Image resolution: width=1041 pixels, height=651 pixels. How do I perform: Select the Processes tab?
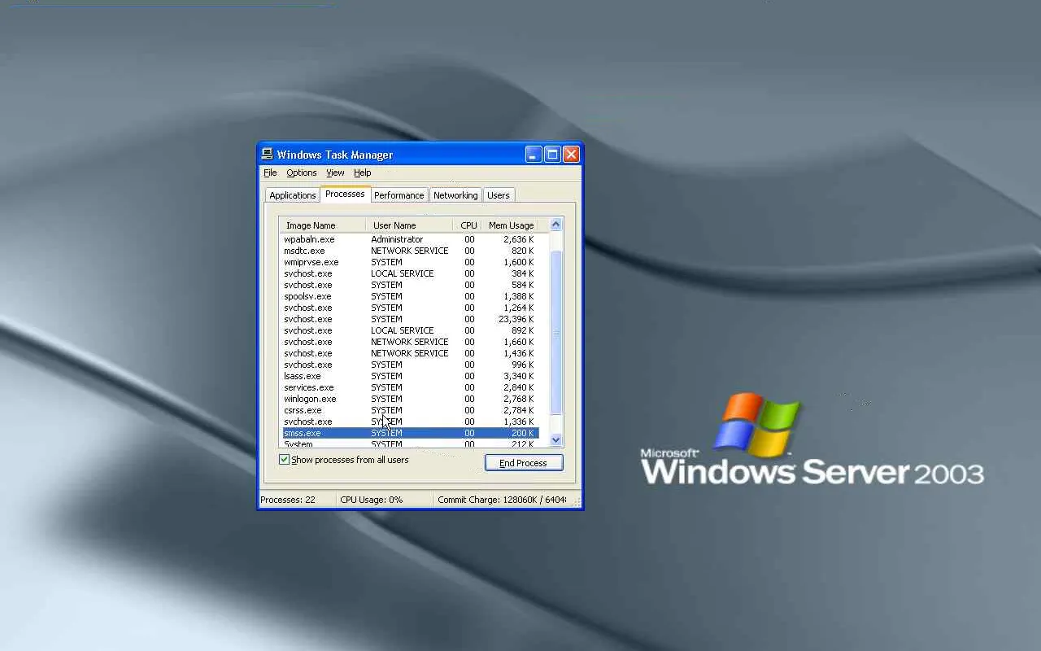coord(345,194)
